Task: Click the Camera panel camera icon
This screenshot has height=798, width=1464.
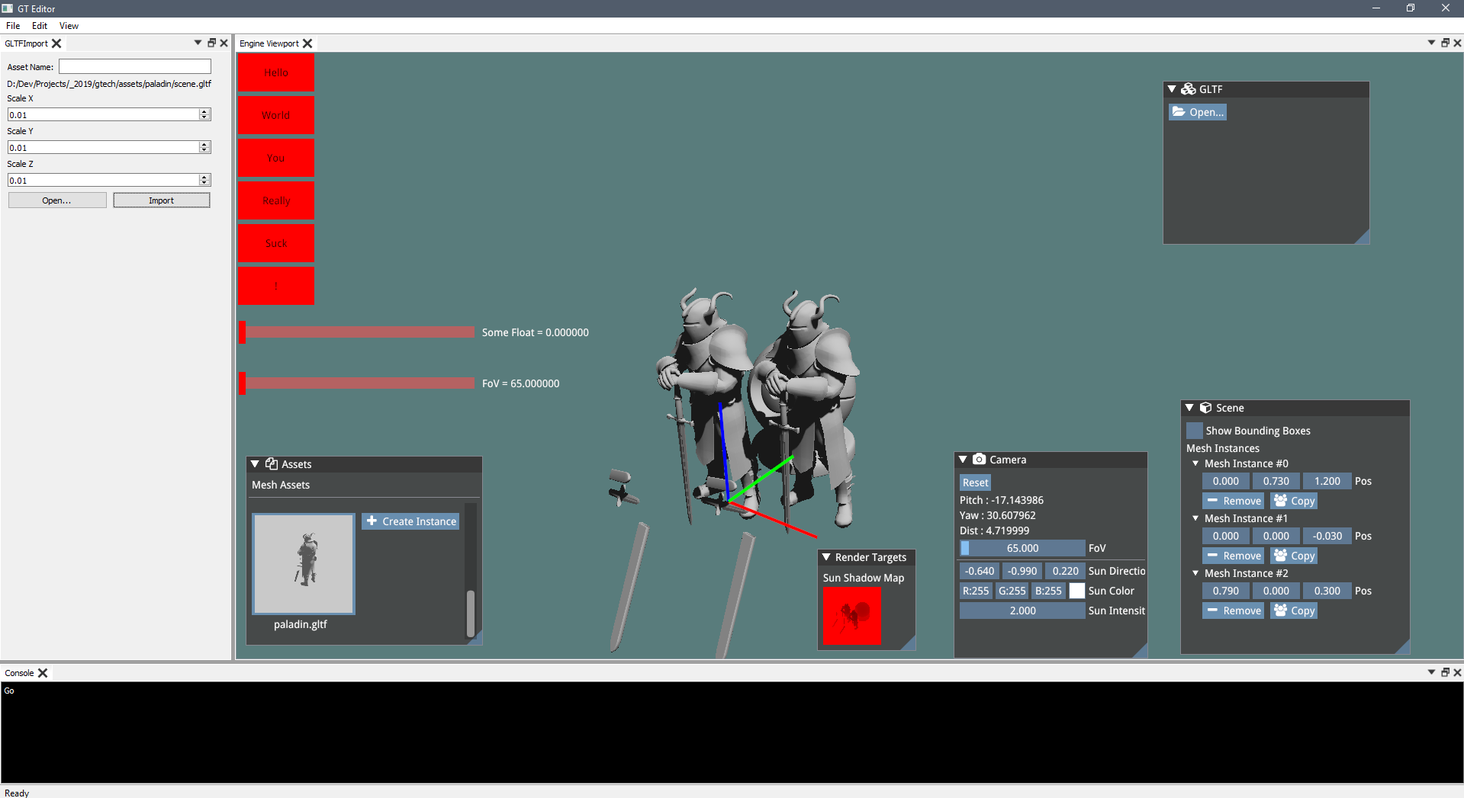Action: pyautogui.click(x=979, y=460)
